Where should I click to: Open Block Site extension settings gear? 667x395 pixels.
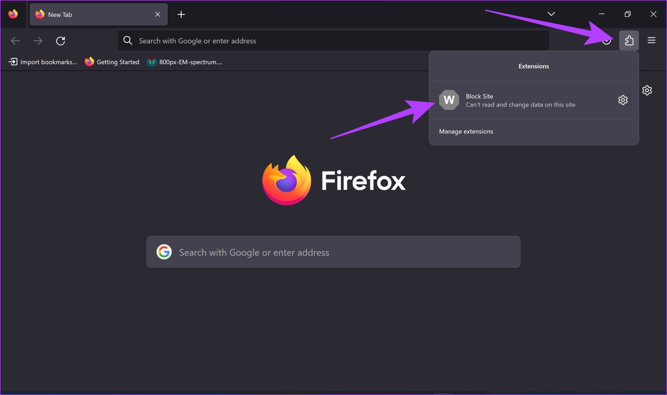(623, 100)
